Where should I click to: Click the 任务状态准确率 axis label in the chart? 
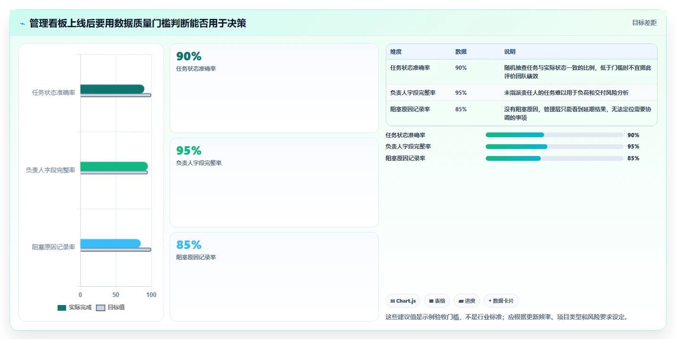(x=53, y=93)
